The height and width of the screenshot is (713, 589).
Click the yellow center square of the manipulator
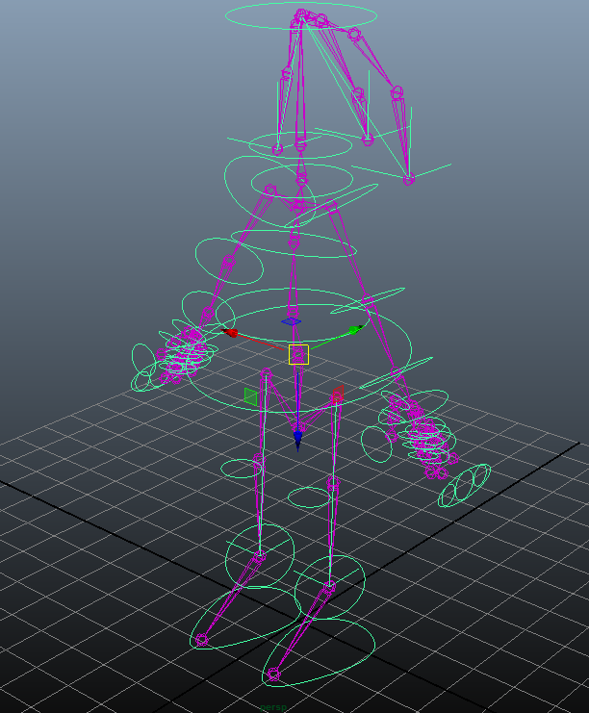[x=298, y=355]
